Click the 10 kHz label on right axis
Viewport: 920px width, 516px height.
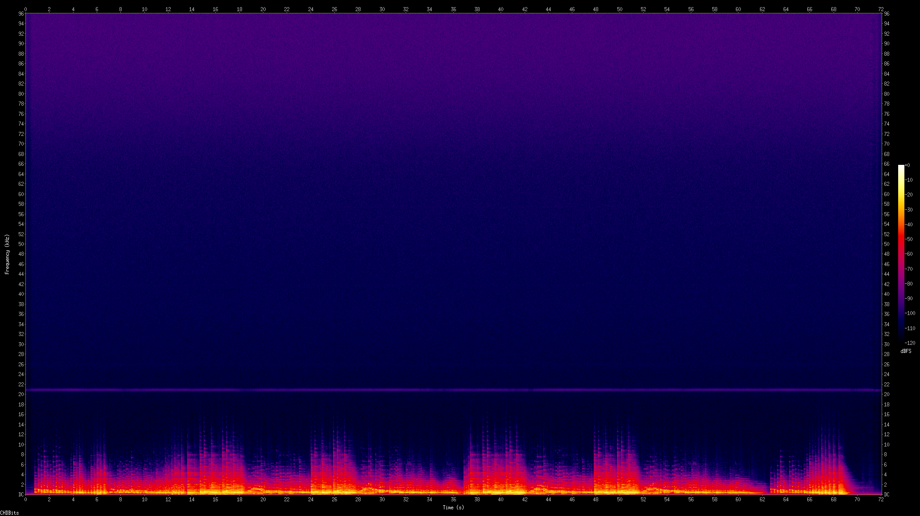(x=887, y=445)
